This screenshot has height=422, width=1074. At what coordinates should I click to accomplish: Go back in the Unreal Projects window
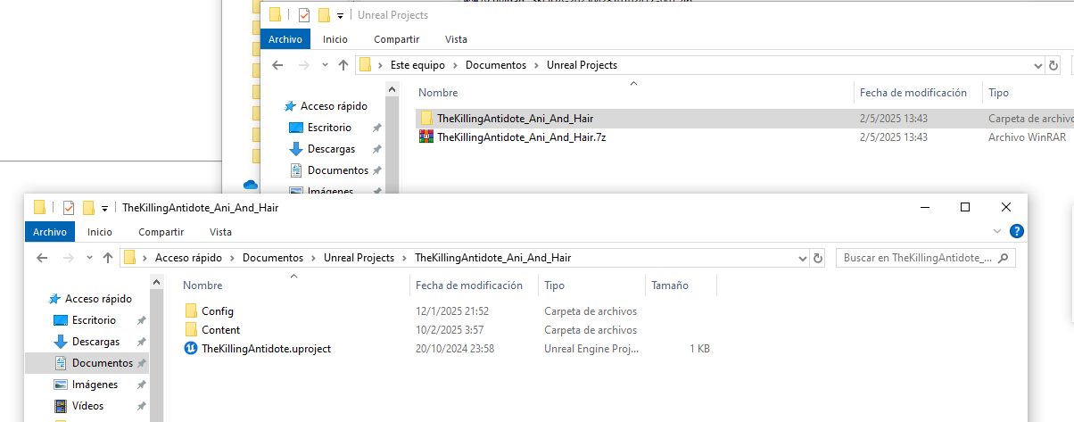coord(277,65)
